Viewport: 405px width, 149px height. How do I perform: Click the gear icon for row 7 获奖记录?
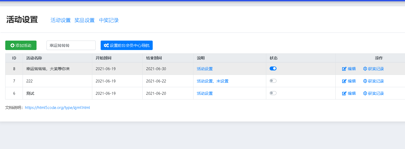point(365,81)
